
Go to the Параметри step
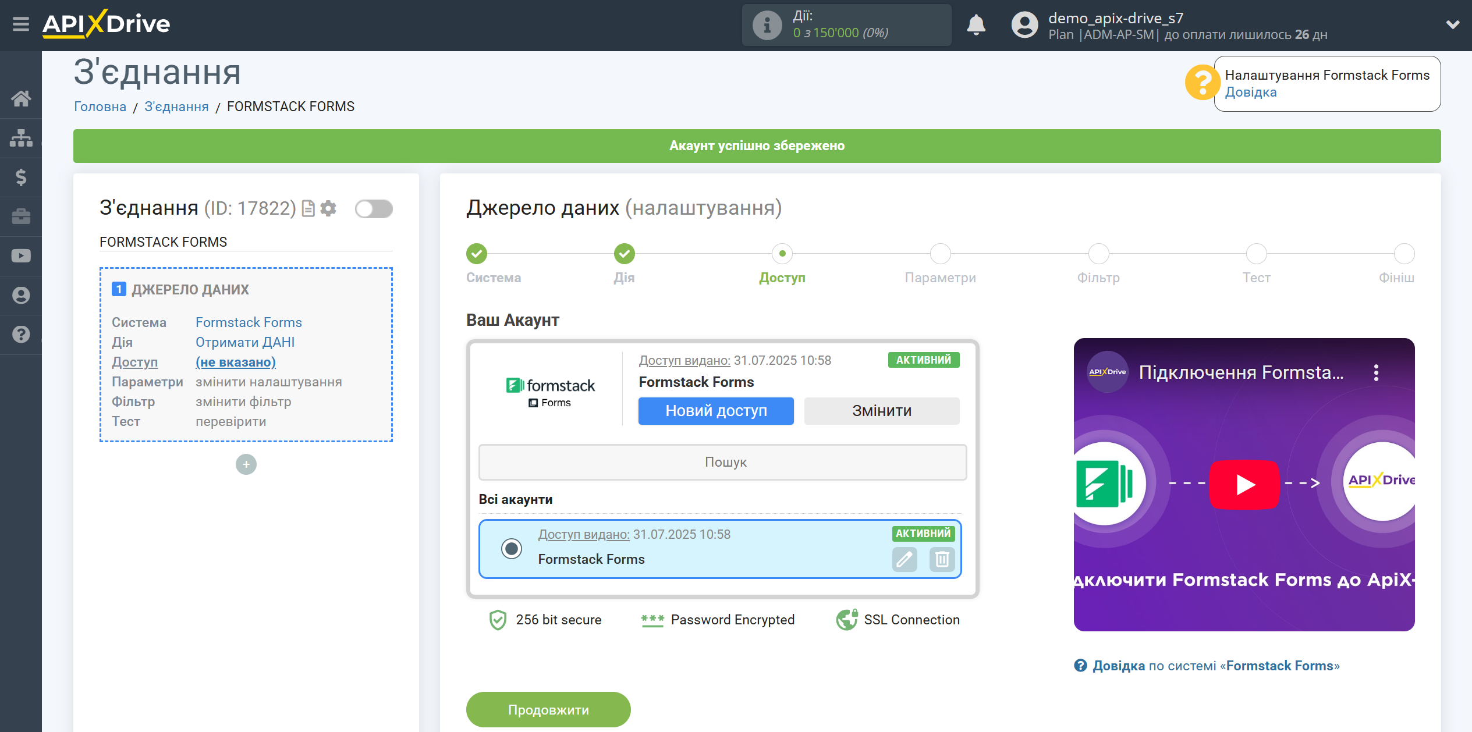pyautogui.click(x=941, y=254)
